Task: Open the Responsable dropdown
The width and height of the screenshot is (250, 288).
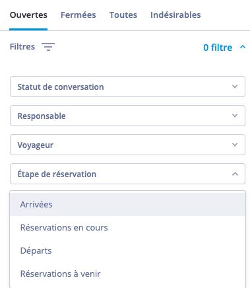Action: tap(127, 116)
